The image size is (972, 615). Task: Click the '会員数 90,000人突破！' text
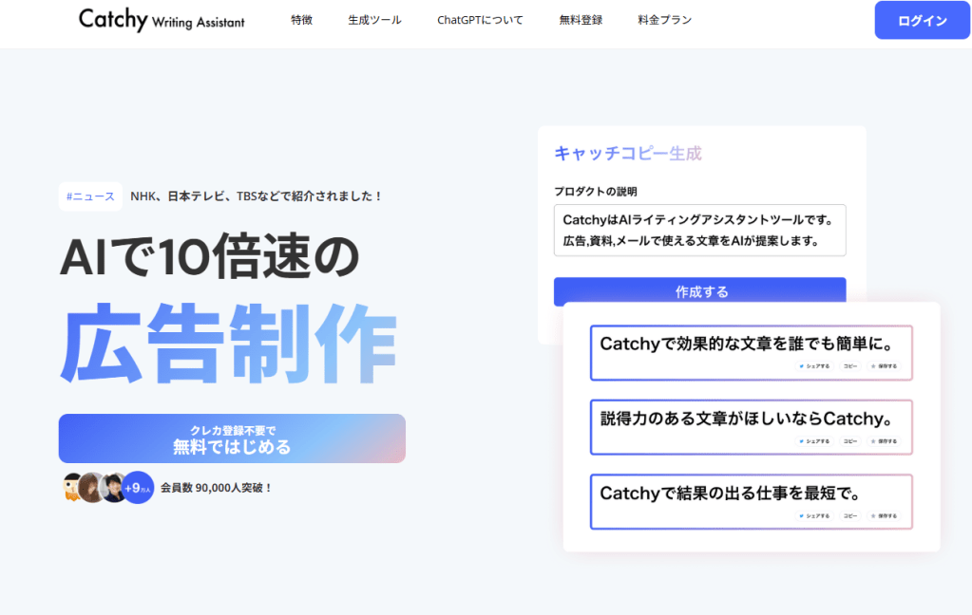click(x=217, y=488)
